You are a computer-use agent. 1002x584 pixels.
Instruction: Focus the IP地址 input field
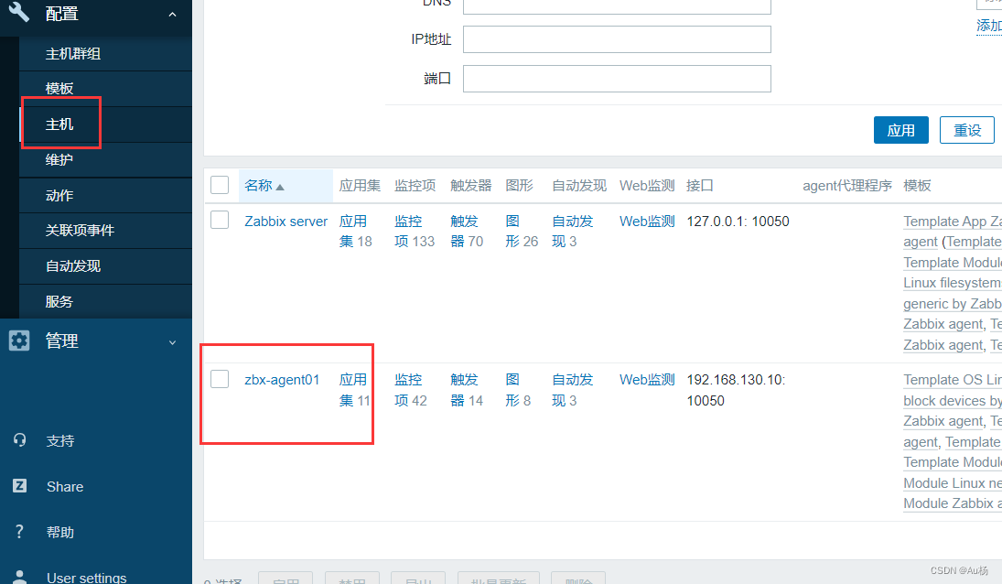617,39
